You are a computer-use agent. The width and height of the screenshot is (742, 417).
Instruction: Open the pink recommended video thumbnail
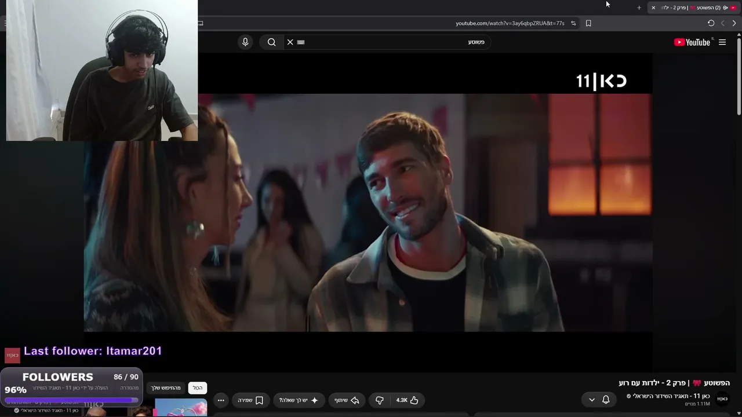181,408
